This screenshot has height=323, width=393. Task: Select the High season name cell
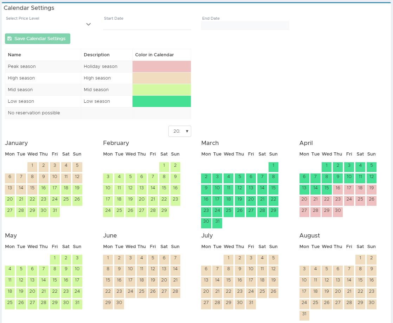pos(43,78)
